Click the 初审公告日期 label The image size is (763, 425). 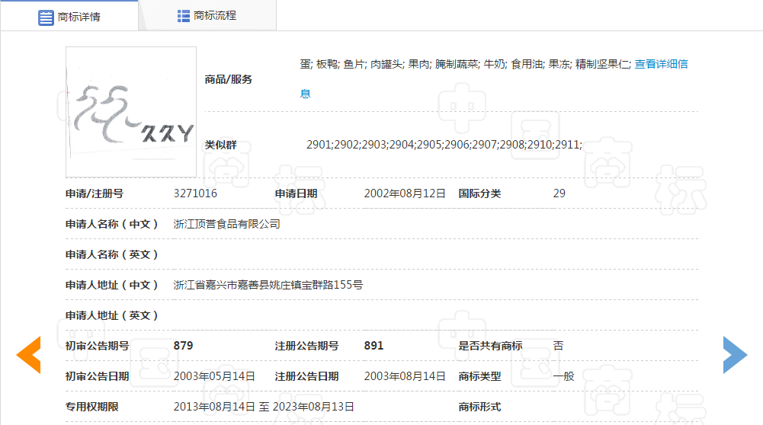point(98,376)
